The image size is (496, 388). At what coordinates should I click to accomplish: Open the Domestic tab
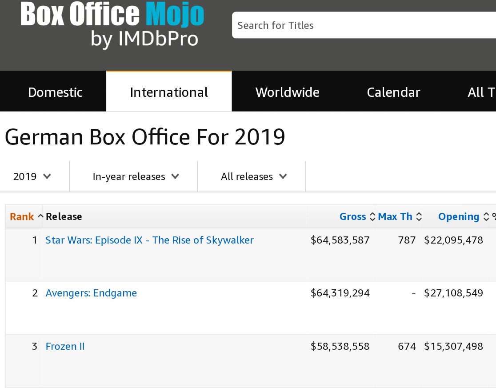[x=55, y=92]
